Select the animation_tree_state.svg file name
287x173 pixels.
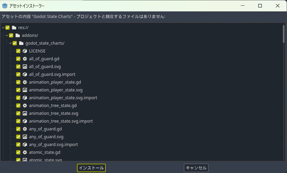(54, 113)
